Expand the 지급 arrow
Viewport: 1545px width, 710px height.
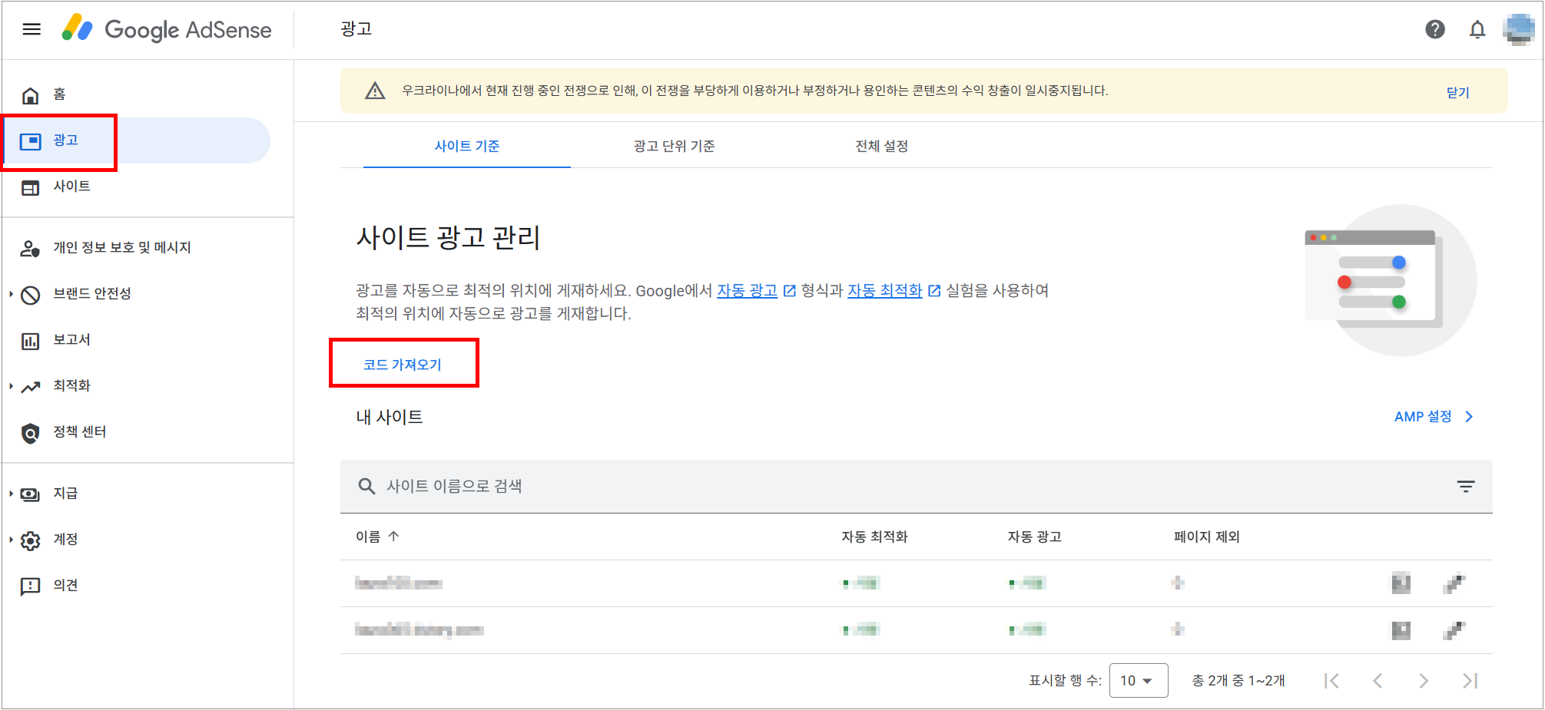pos(11,494)
